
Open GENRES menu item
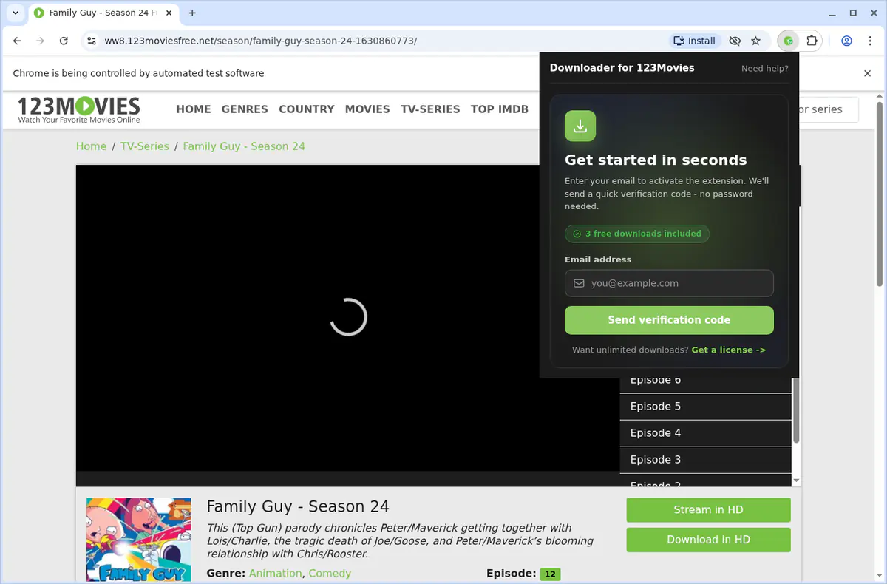(245, 109)
